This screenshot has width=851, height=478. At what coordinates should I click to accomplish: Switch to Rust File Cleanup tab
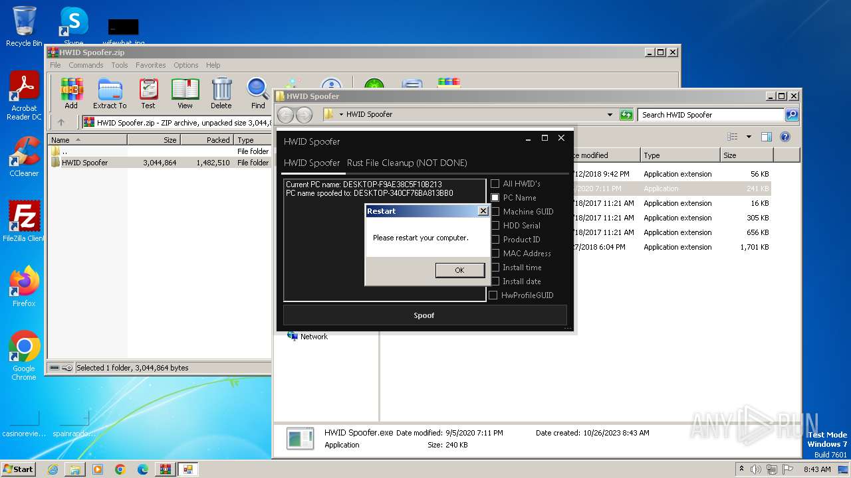pyautogui.click(x=407, y=163)
